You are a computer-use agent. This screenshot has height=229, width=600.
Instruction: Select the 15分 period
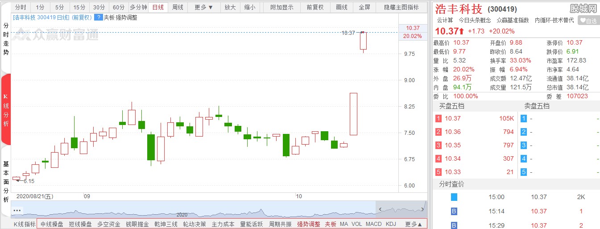tap(79, 7)
